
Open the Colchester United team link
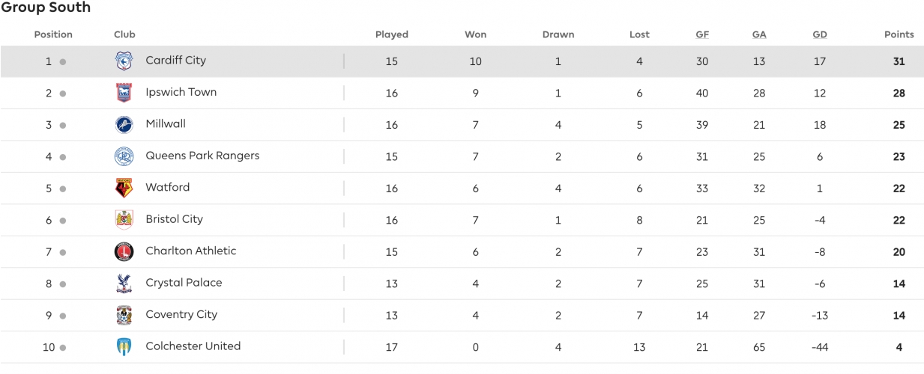click(193, 346)
